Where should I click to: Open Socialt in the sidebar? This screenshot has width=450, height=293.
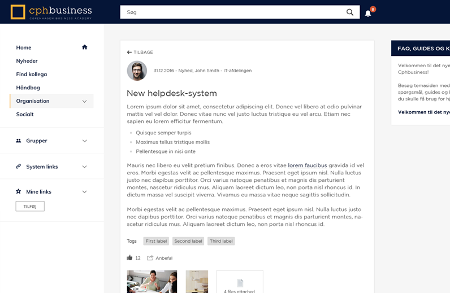coord(25,114)
